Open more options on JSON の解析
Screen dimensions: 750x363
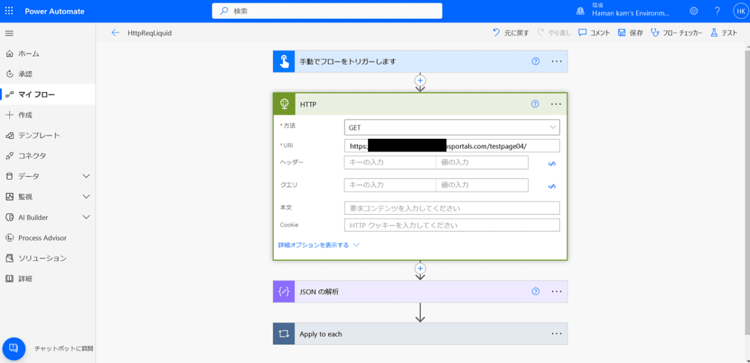[x=556, y=291]
